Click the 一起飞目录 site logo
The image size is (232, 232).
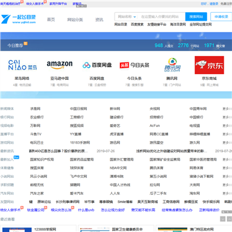[x=19, y=19]
